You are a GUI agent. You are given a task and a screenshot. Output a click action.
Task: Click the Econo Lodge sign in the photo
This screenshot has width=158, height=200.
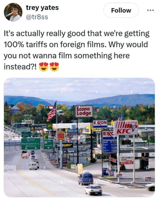click(84, 111)
